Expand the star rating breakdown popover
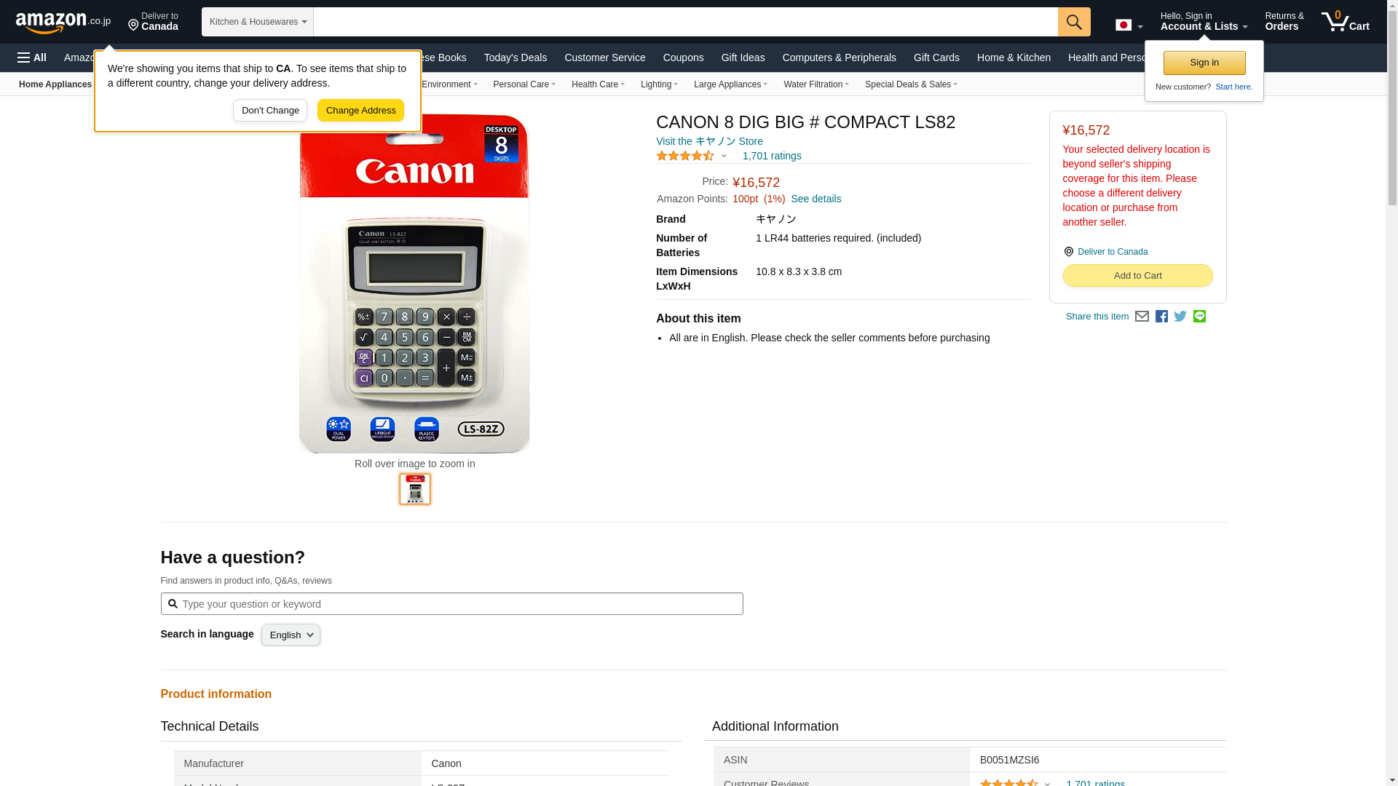Image resolution: width=1398 pixels, height=786 pixels. (692, 156)
